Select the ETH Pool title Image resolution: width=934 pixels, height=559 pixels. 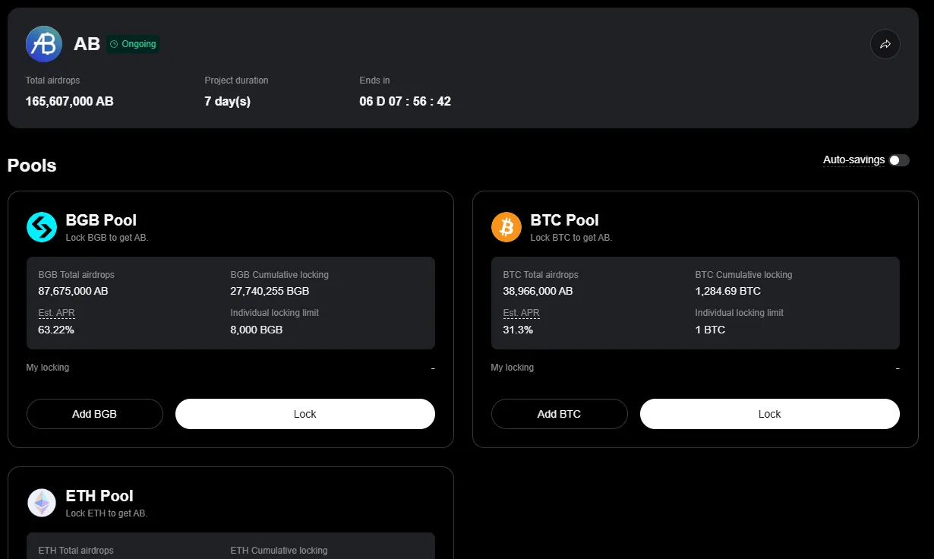click(99, 496)
